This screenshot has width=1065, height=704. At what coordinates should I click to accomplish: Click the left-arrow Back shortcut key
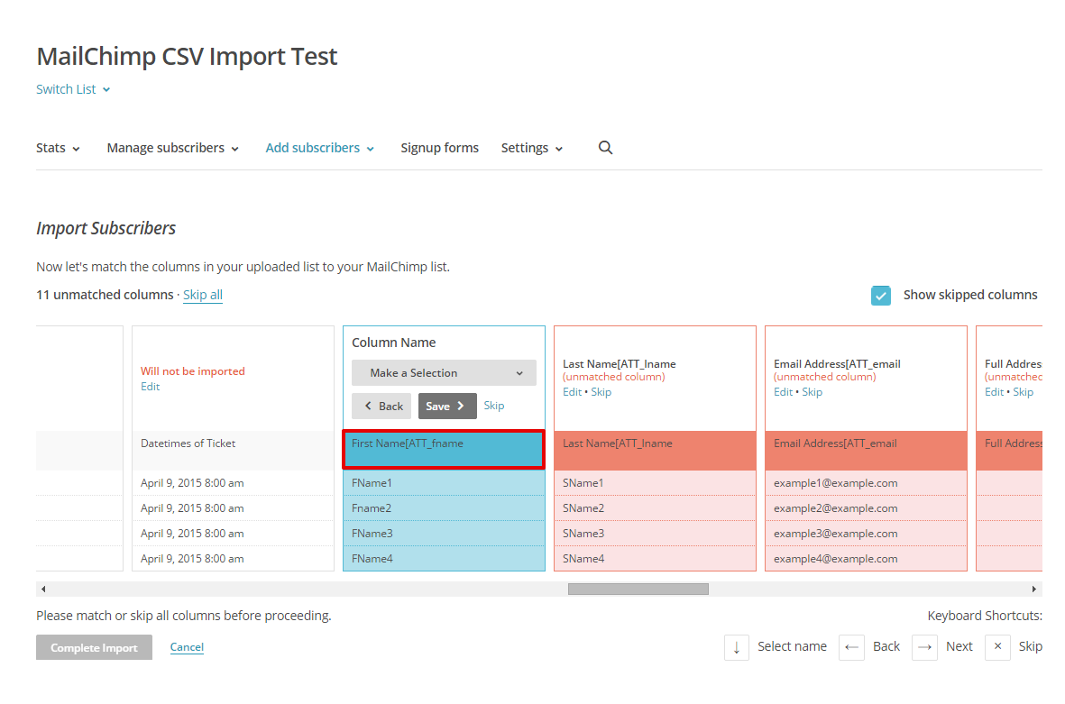[x=851, y=647]
